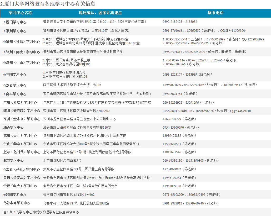
Task: Select 上海（亿时代）学习中心 name cell
Action: pyautogui.click(x=22, y=152)
